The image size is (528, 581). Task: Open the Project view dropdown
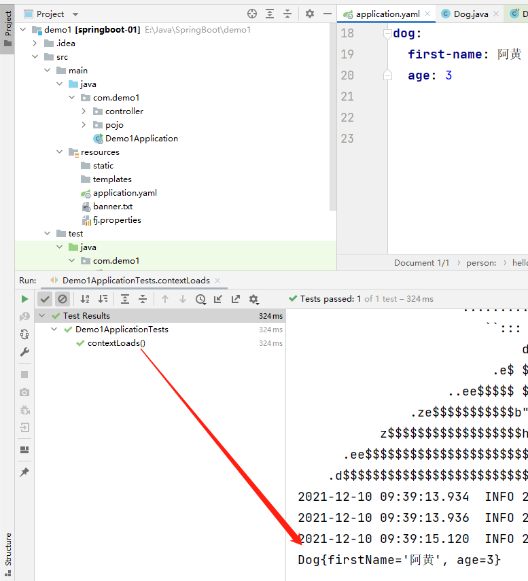coord(75,14)
